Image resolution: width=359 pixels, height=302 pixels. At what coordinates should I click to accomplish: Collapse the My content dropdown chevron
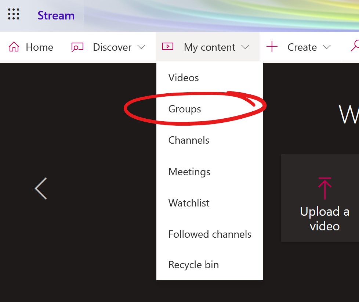(x=245, y=47)
